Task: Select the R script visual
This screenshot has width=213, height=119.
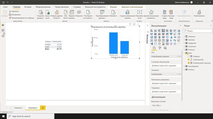Action: (171, 40)
